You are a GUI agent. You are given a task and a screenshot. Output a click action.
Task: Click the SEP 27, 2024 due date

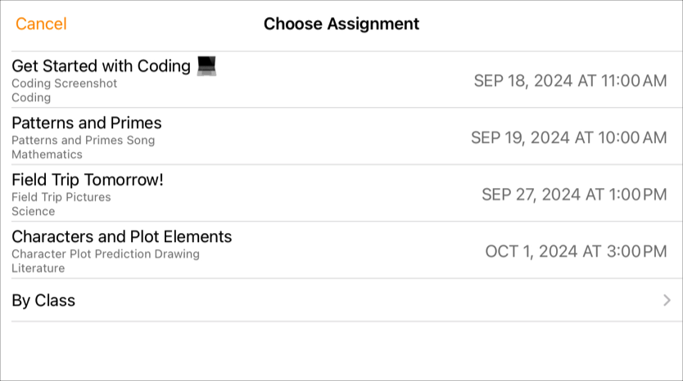(574, 195)
